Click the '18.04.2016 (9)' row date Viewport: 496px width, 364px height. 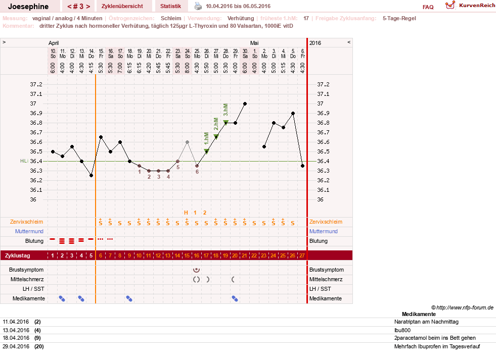pos(22,338)
